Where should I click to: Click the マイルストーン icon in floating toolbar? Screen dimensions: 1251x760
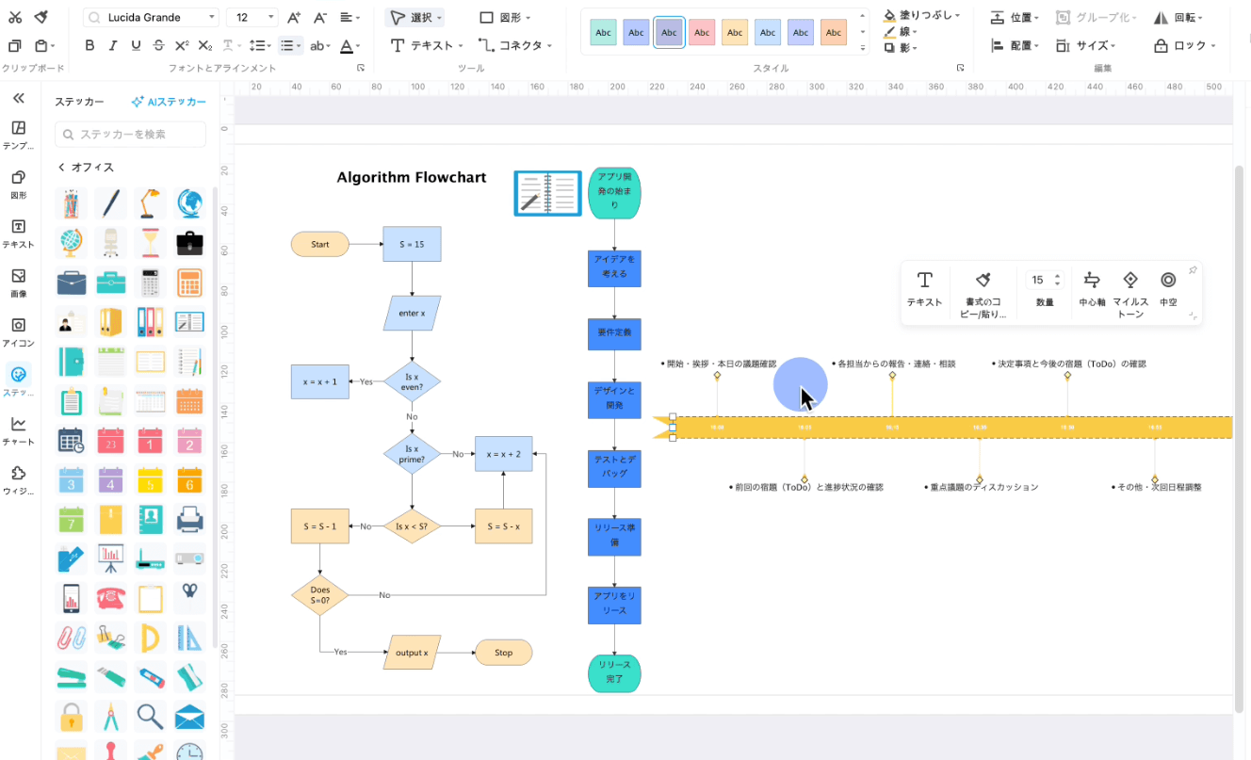tap(1130, 280)
